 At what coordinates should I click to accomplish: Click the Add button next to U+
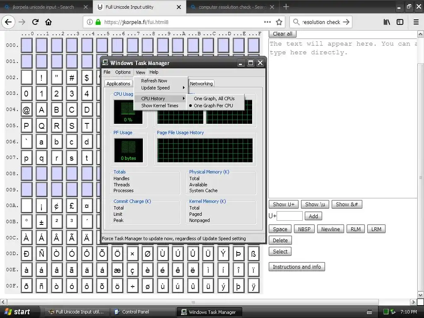click(313, 216)
